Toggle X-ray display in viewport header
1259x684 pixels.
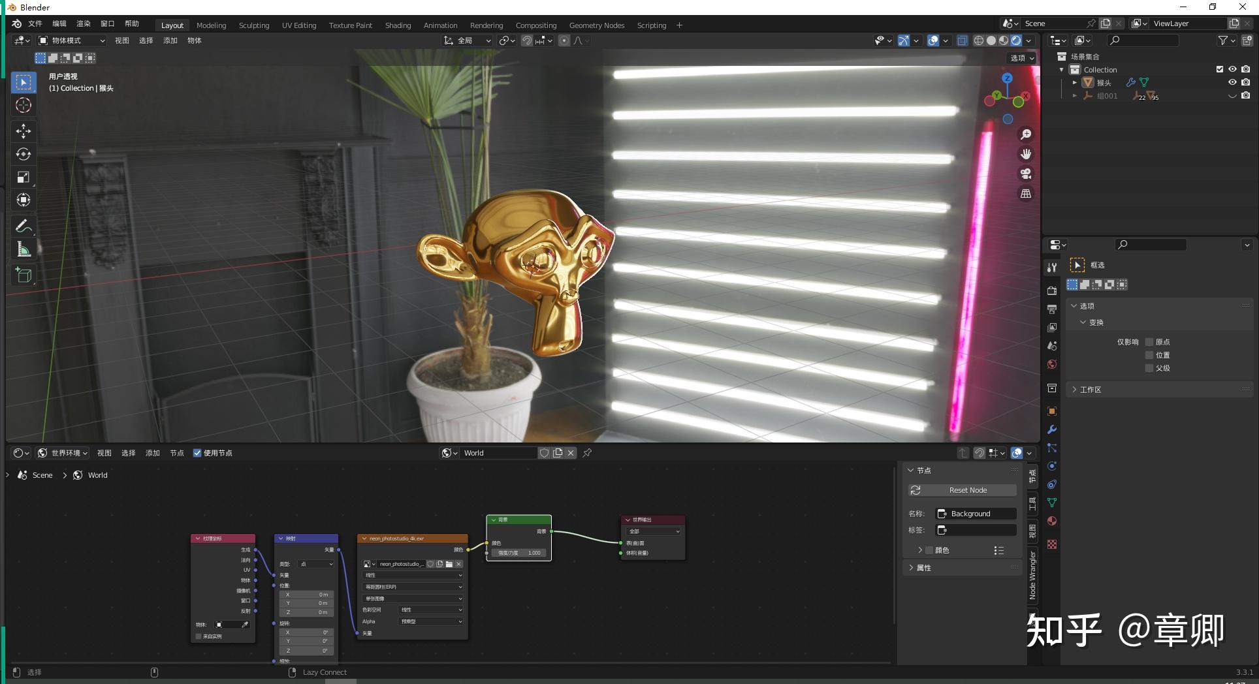click(x=962, y=40)
